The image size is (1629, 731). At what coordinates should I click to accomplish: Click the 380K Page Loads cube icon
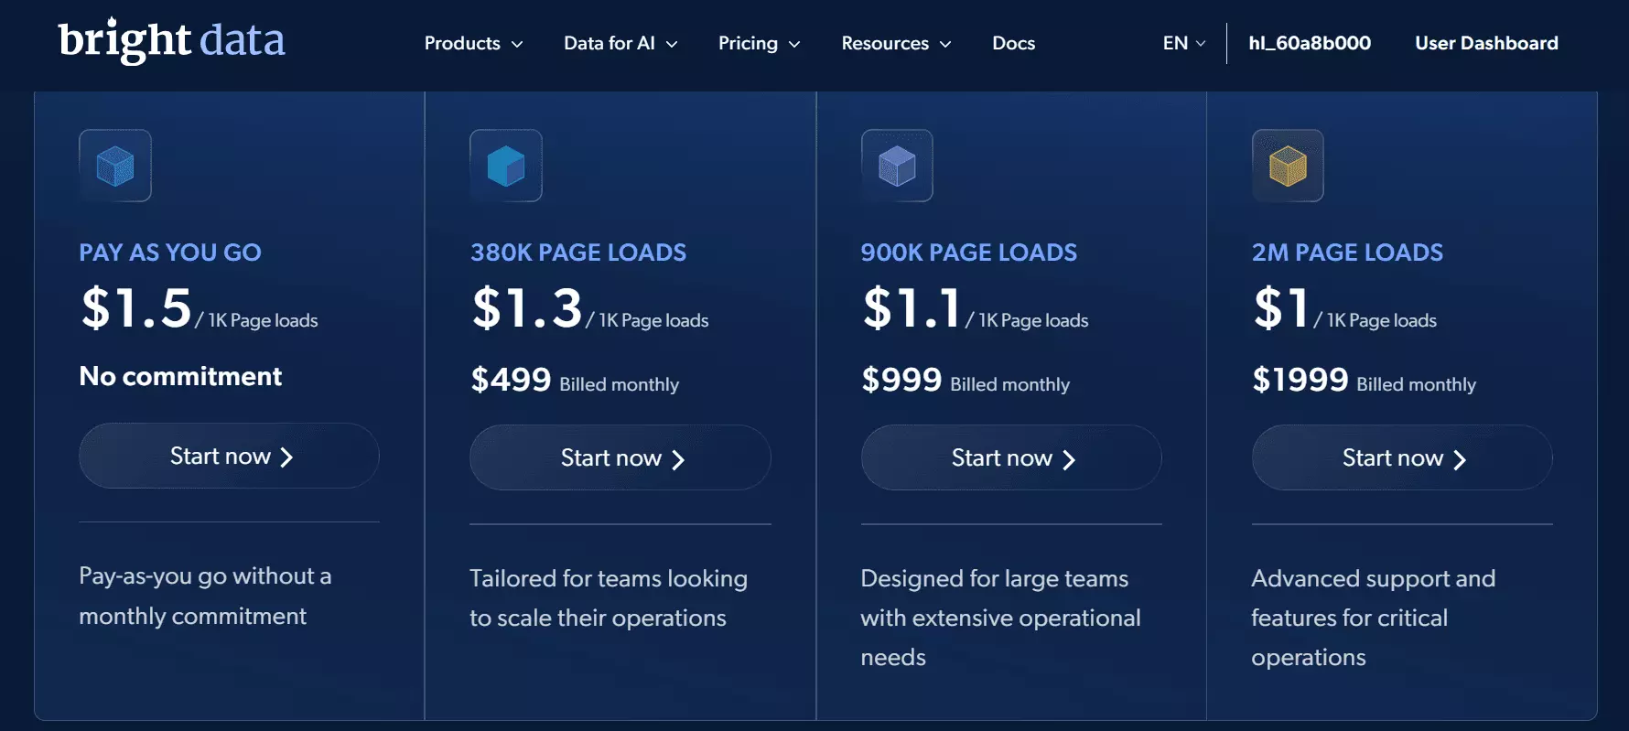(x=506, y=166)
